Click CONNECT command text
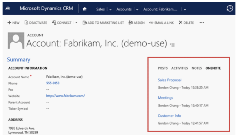 pos(64,23)
